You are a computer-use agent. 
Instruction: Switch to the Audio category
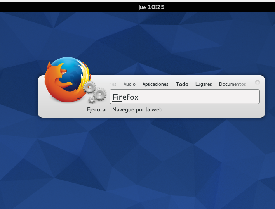pyautogui.click(x=129, y=84)
